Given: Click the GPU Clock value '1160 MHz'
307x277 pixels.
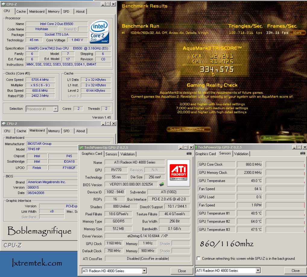Looking at the screenshot, I should coord(114,243).
